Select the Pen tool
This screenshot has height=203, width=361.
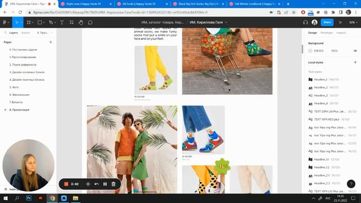51,23
